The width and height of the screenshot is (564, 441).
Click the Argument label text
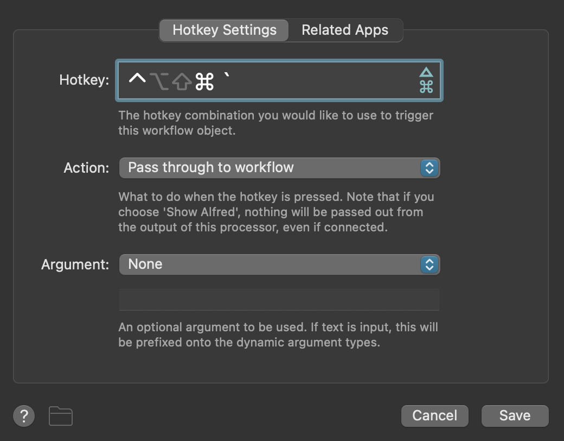[75, 265]
